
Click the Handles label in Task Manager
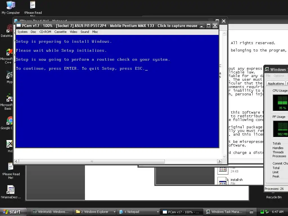pos(278,148)
